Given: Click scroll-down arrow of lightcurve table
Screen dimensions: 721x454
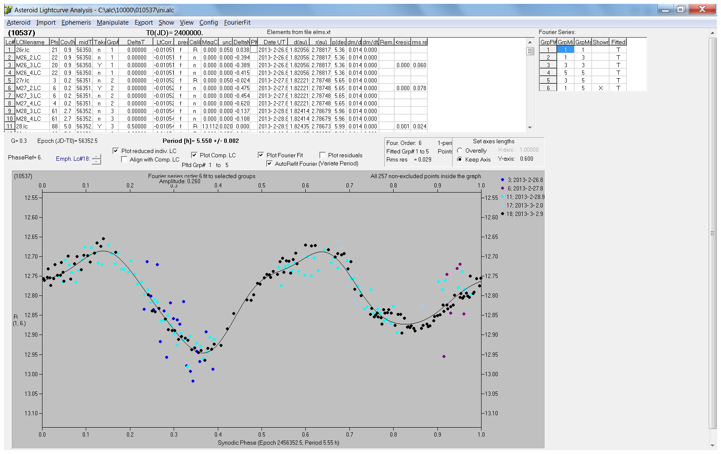Looking at the screenshot, I should click(529, 127).
